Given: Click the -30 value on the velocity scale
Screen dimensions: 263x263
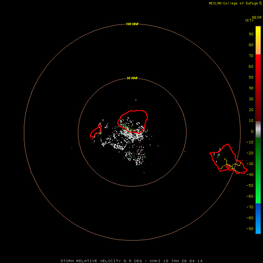Looking at the screenshot, I should [250, 164].
